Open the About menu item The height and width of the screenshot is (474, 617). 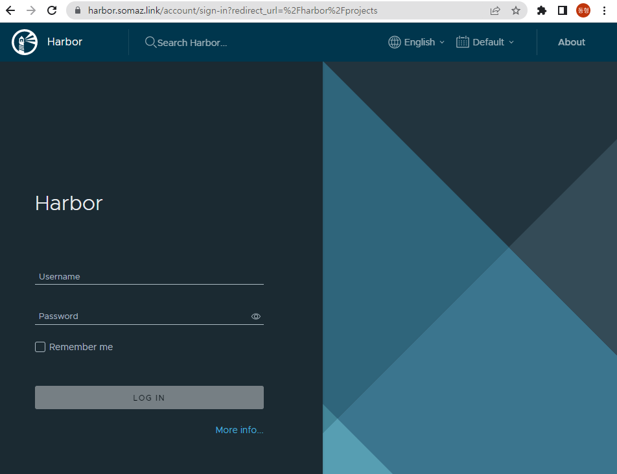tap(572, 42)
